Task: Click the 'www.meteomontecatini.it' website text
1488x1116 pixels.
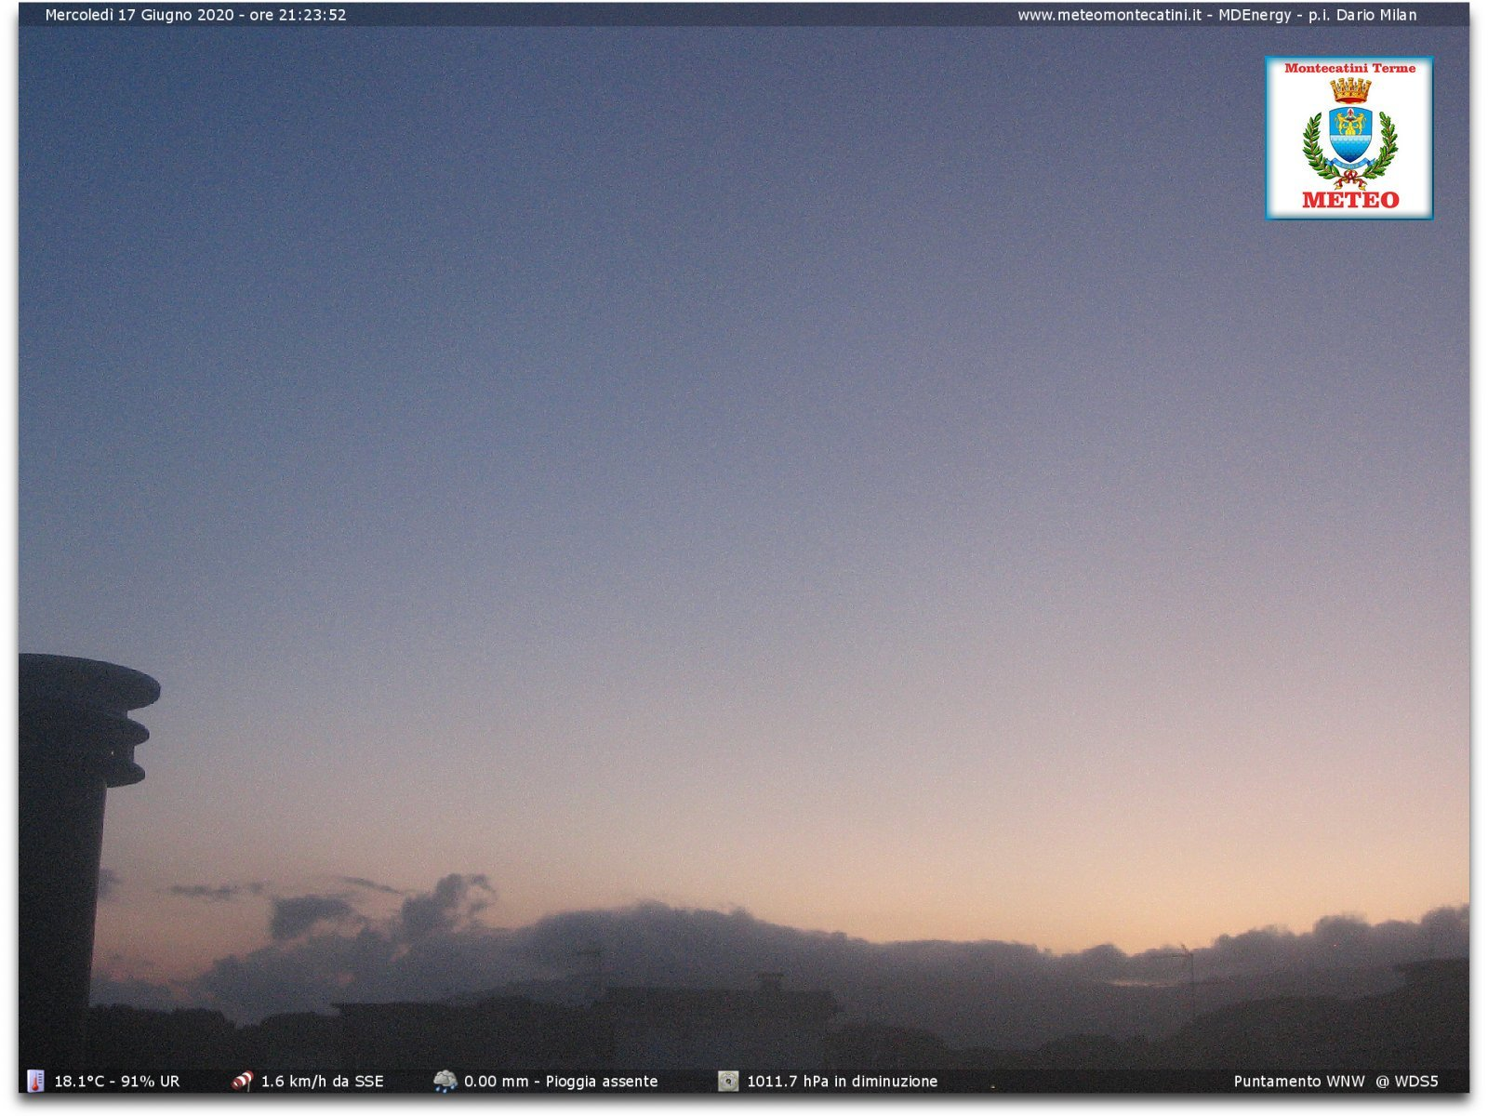Action: 1109,15
